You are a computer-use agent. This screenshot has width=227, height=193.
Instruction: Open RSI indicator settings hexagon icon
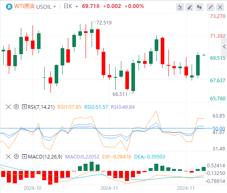pyautogui.click(x=16, y=107)
